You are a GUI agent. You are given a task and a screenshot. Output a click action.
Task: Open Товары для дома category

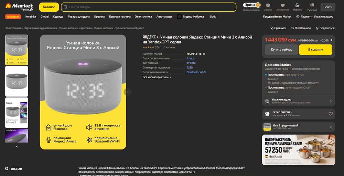pos(79,17)
